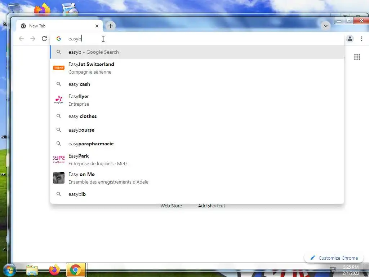The height and width of the screenshot is (277, 369).
Task: Choose the 'easy clothes' suggestion
Action: pos(197,116)
